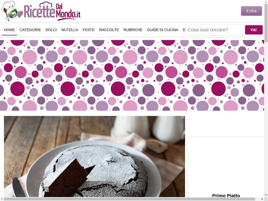
Task: Click the RicetteDalMondo.it logo
Action: (x=41, y=11)
